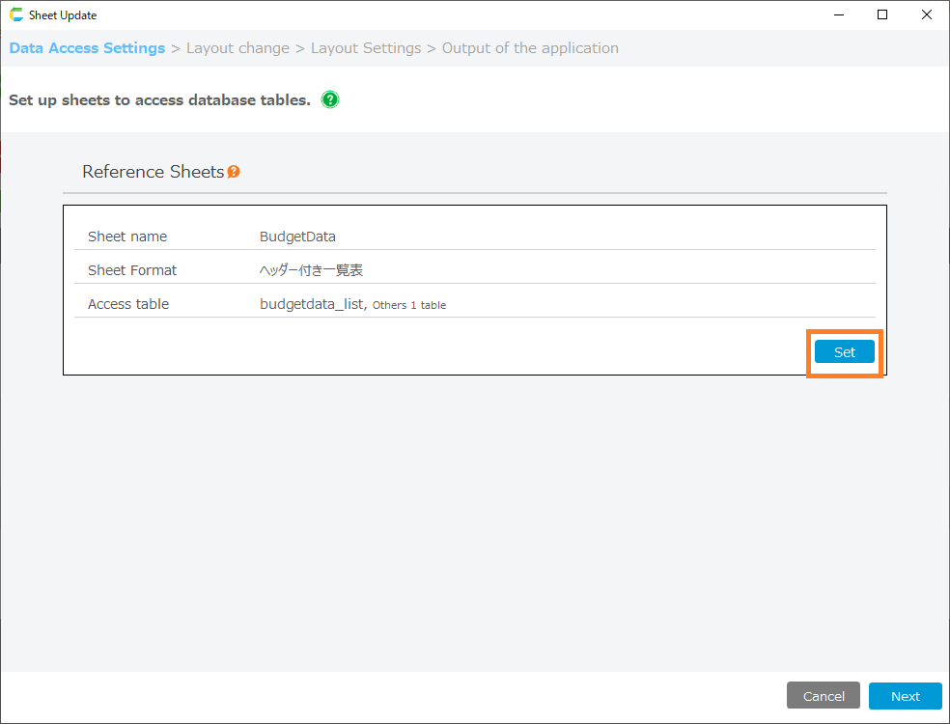
Task: Open the Layout Settings breadcrumb step
Action: (366, 48)
